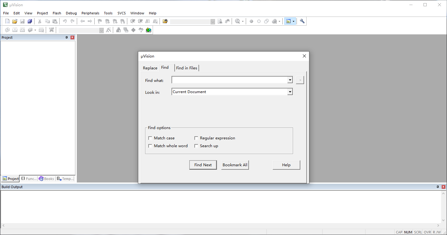Open the Look in dropdown list
The width and height of the screenshot is (447, 235).
(x=290, y=92)
